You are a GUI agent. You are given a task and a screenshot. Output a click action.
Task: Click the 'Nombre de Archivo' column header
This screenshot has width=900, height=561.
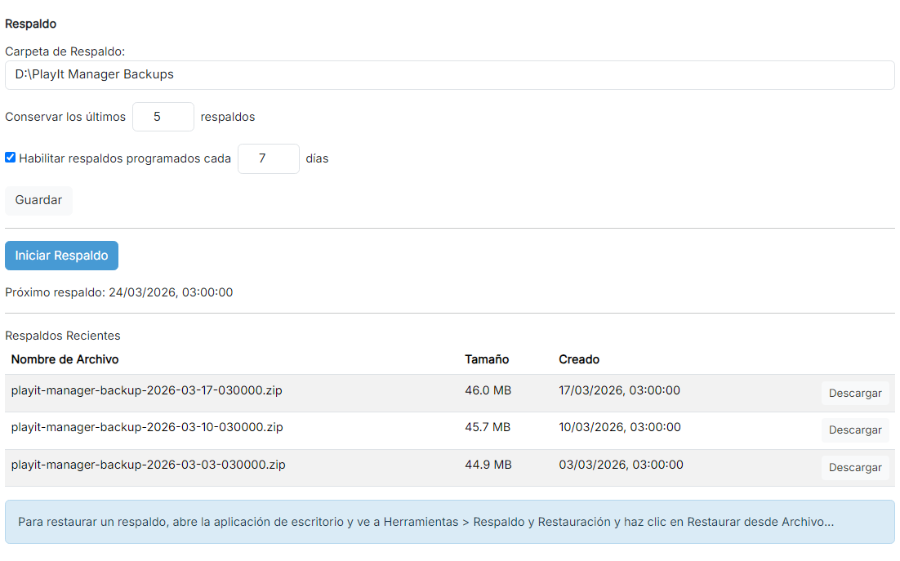[x=65, y=359]
